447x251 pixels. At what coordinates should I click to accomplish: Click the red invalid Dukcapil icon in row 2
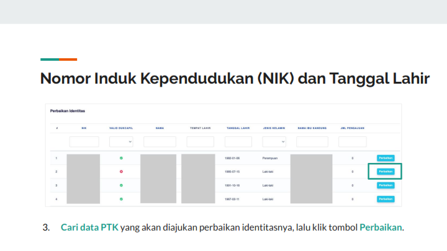pos(121,172)
